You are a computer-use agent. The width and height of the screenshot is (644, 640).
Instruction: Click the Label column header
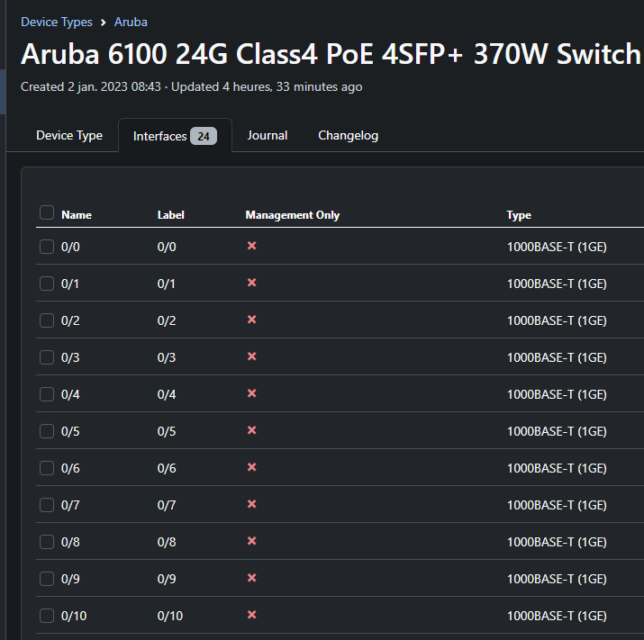pos(171,215)
